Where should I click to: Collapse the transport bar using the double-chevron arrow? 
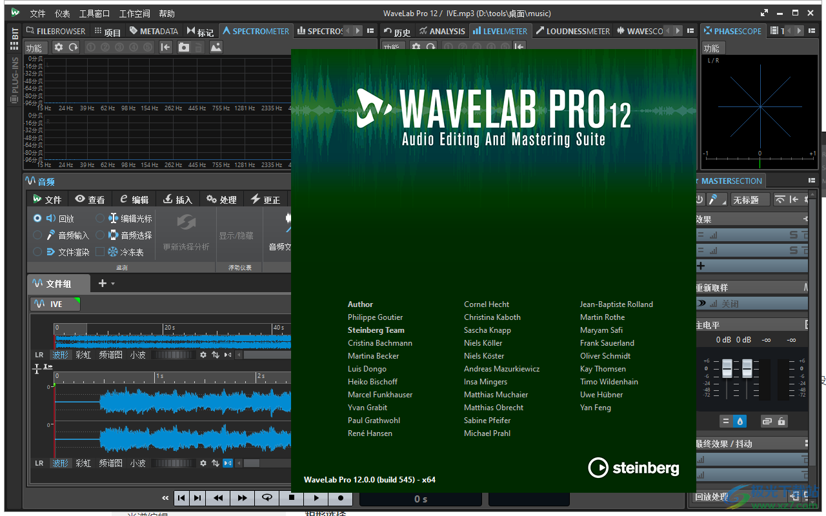165,498
